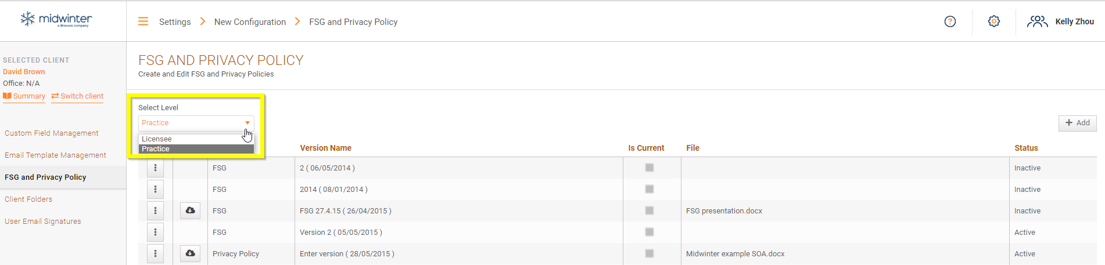Open the settings gear icon
This screenshot has width=1105, height=265.
994,21
